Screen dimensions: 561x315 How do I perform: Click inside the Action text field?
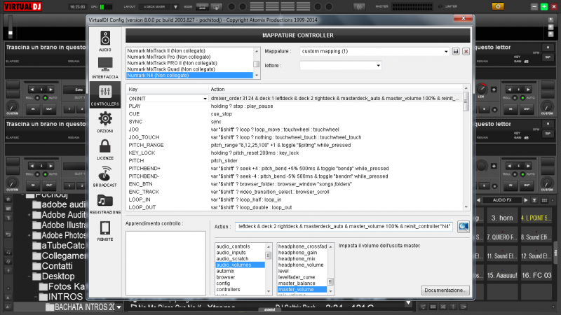click(x=344, y=227)
